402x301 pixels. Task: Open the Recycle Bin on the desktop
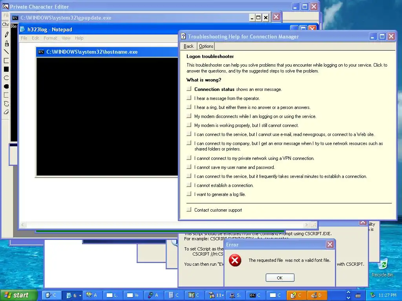[x=382, y=267]
